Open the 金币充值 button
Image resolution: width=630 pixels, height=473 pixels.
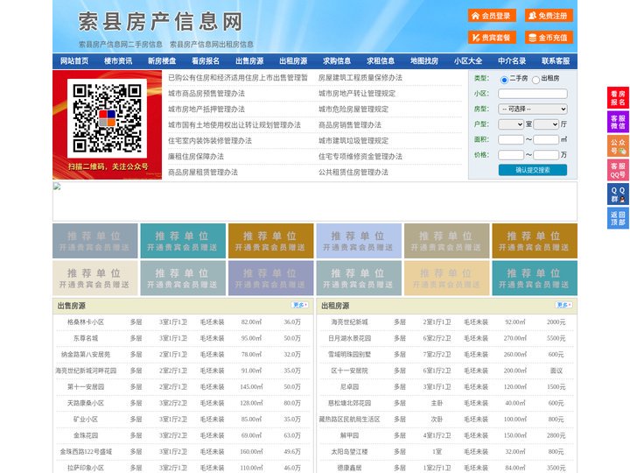(549, 38)
